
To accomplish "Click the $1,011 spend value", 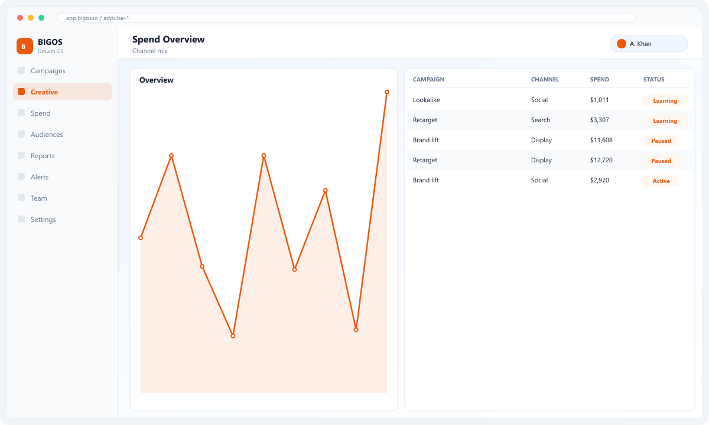I will [599, 100].
